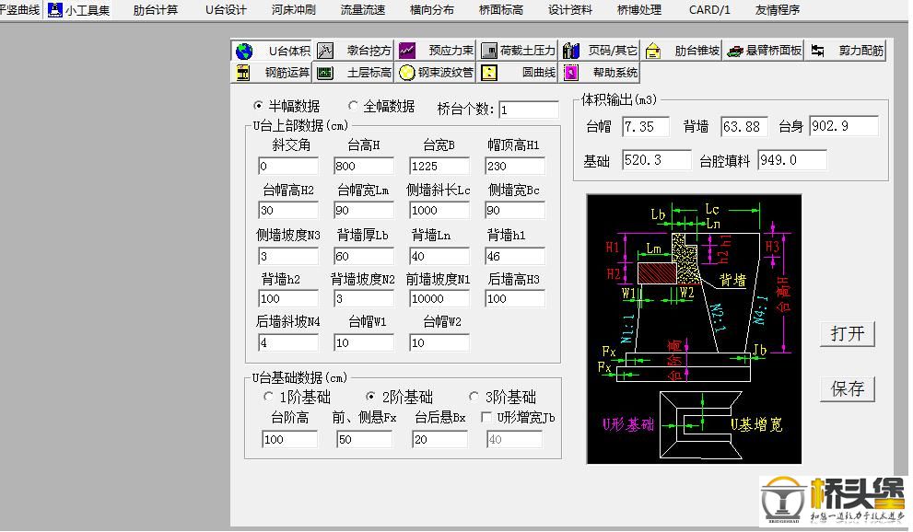The height and width of the screenshot is (532, 913).
Task: Click the globe icon beside U台体积
Action: coord(244,52)
